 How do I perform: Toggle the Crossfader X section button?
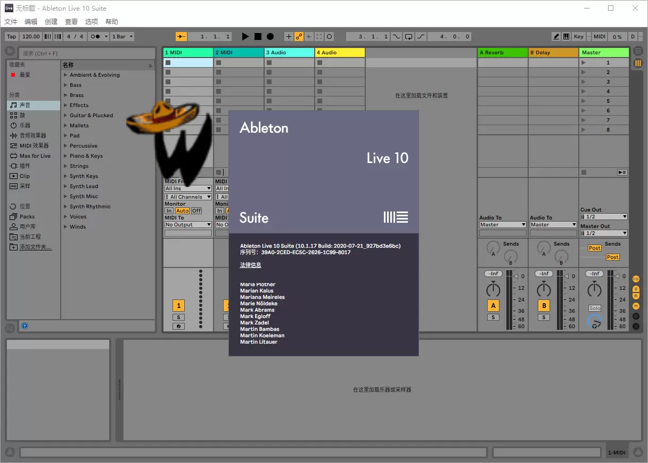pyautogui.click(x=636, y=326)
